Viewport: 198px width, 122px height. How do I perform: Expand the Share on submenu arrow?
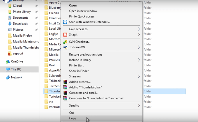pyautogui.click(x=139, y=76)
